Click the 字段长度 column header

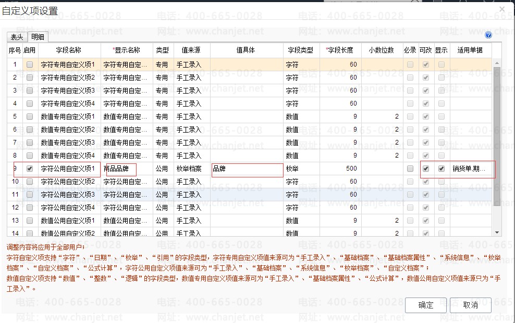340,50
